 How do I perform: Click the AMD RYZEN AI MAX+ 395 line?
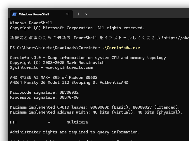click(54, 78)
